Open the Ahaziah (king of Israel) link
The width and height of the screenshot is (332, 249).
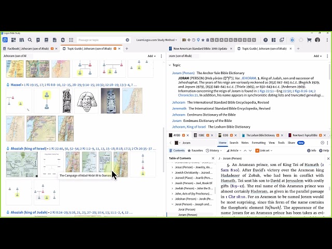[29, 149]
